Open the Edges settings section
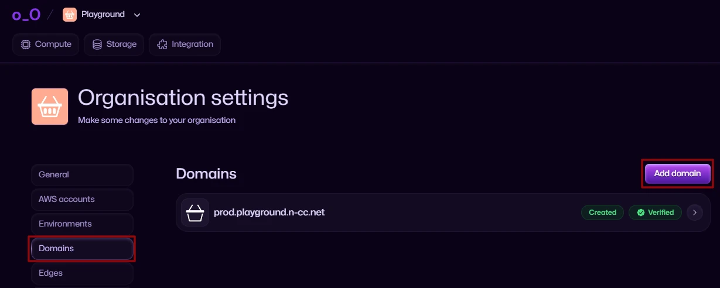Screen dimensions: 720x288 tap(83, 273)
